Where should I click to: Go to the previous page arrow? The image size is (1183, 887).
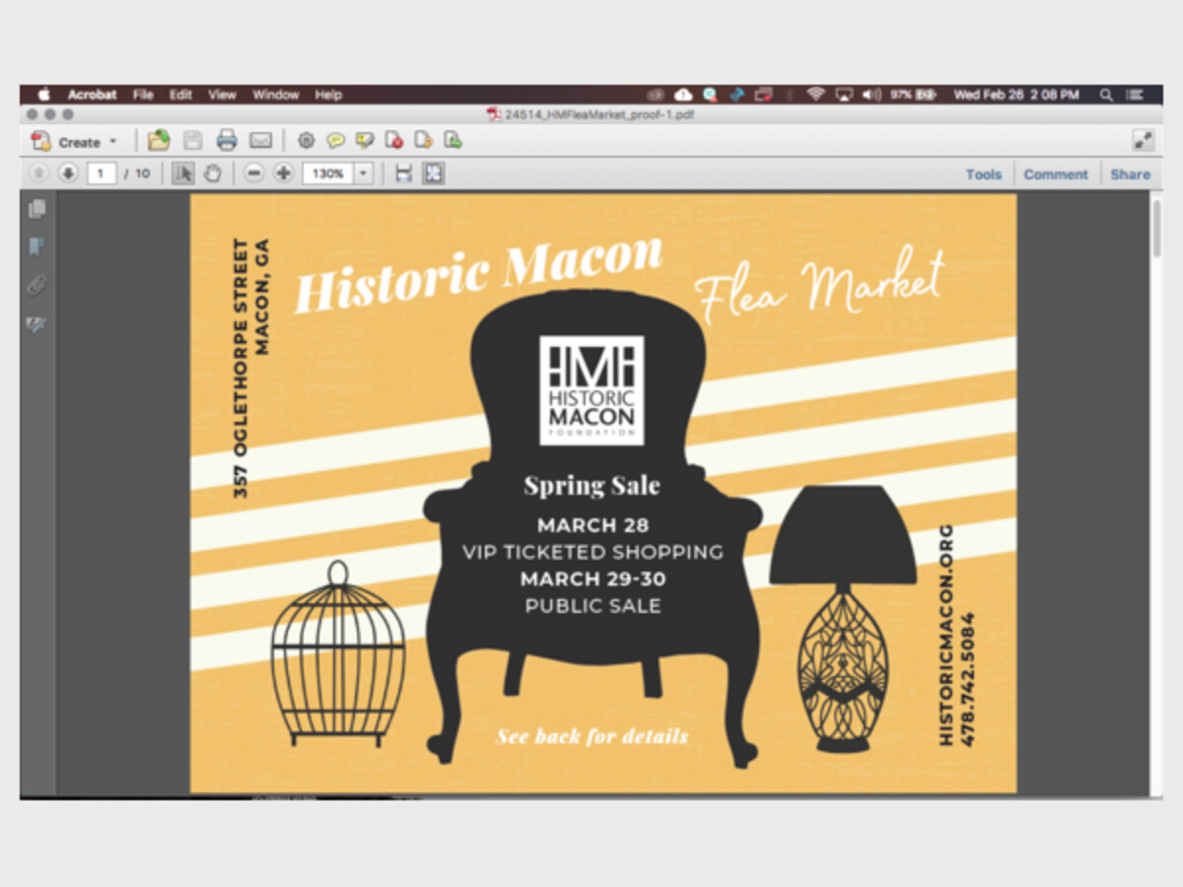38,173
